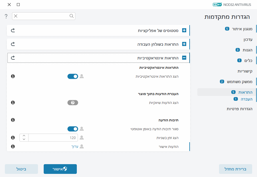This screenshot has height=177, width=257.
Task: Click the ביטול cancel button
Action: (21, 169)
